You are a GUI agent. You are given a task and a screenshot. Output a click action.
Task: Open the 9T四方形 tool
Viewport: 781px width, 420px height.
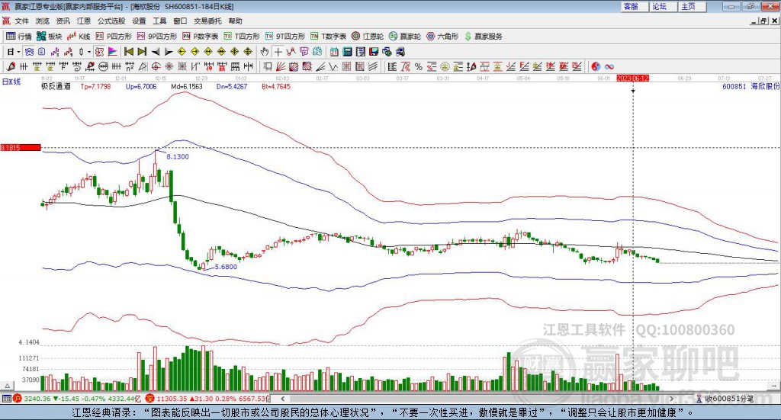[x=285, y=37]
